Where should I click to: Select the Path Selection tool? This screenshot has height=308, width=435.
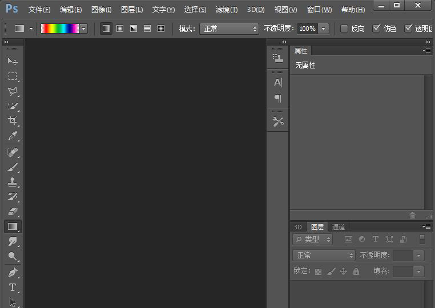[x=13, y=302]
